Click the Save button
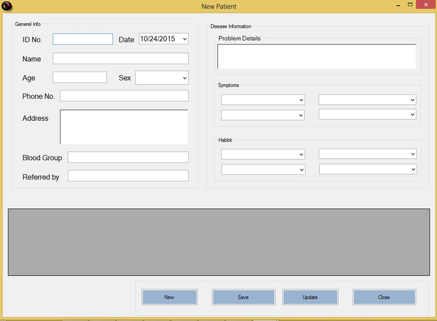The width and height of the screenshot is (437, 321). click(243, 297)
